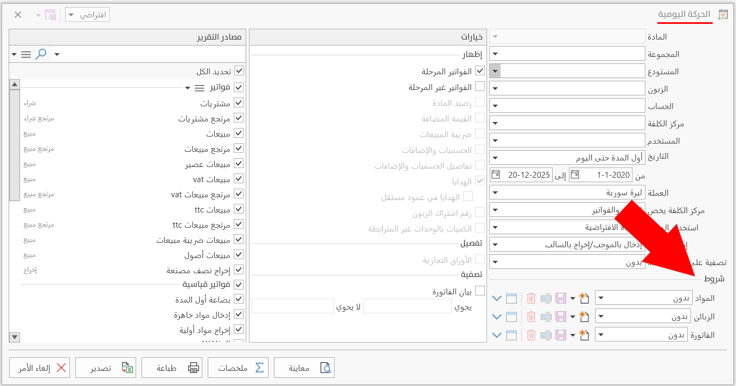Check the بيان الفاتورة checkbox

click(x=479, y=290)
